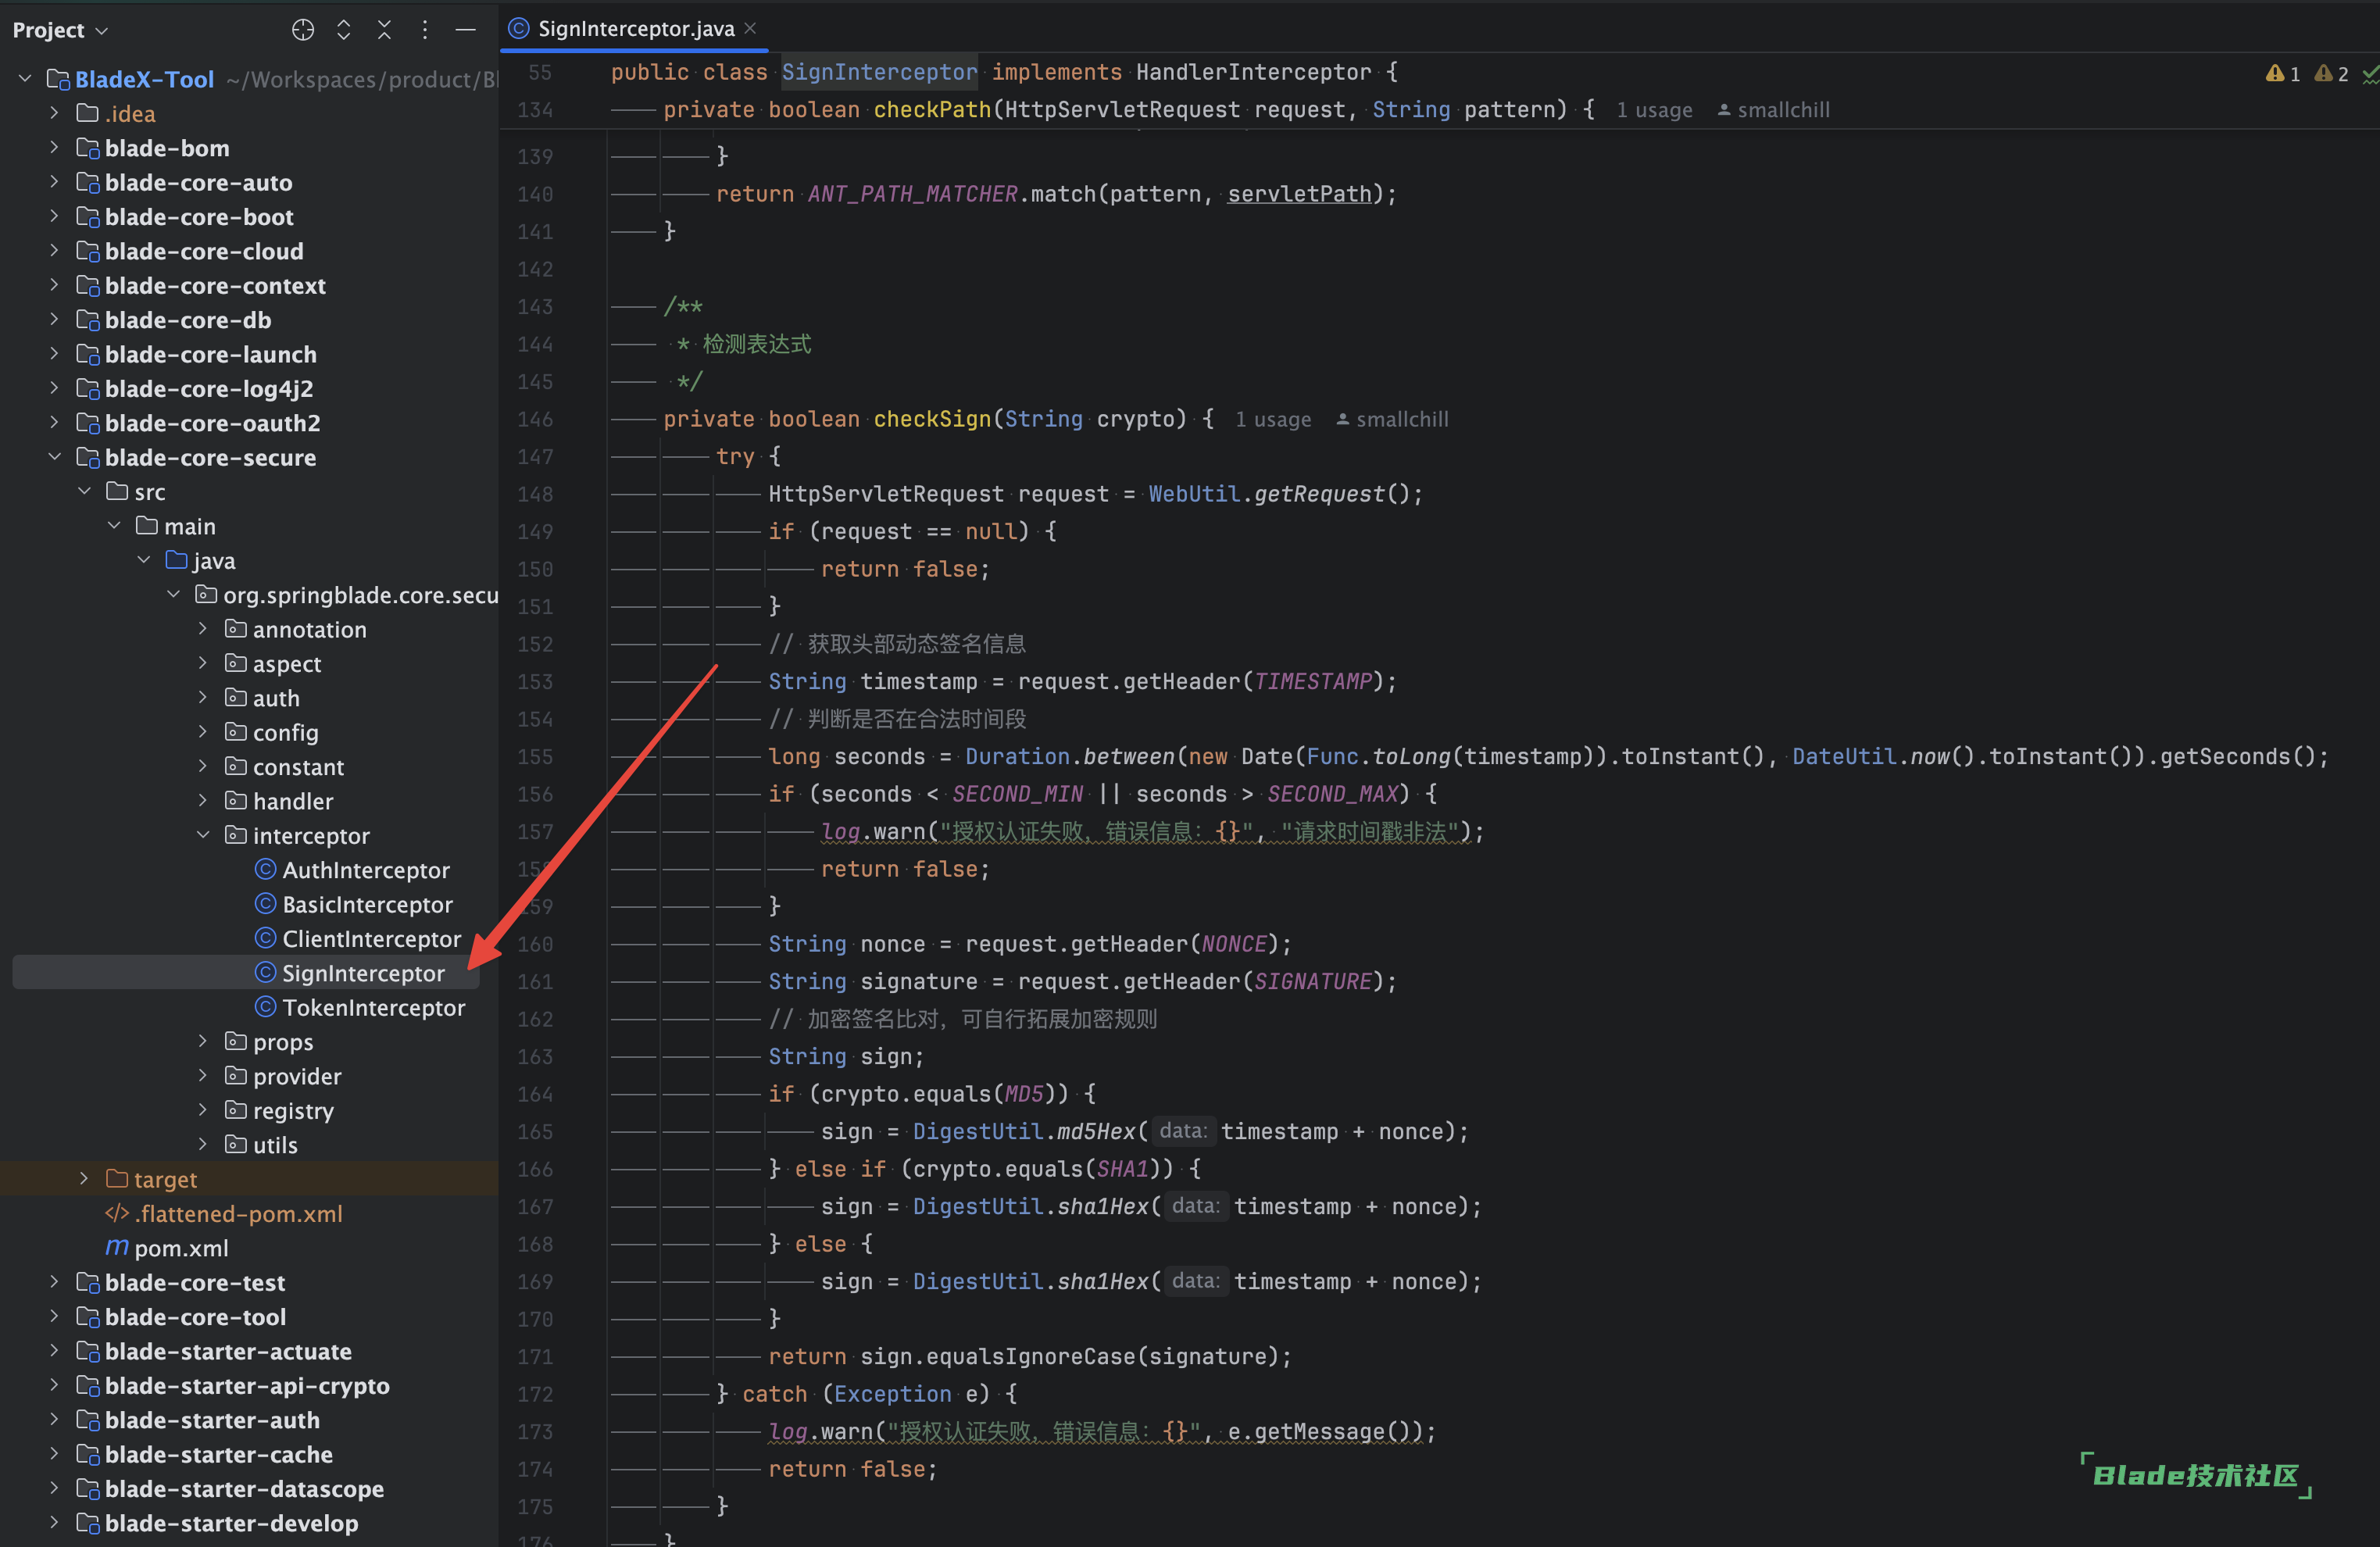Select the blade-core-context module
2380x1547 pixels.
[x=215, y=285]
